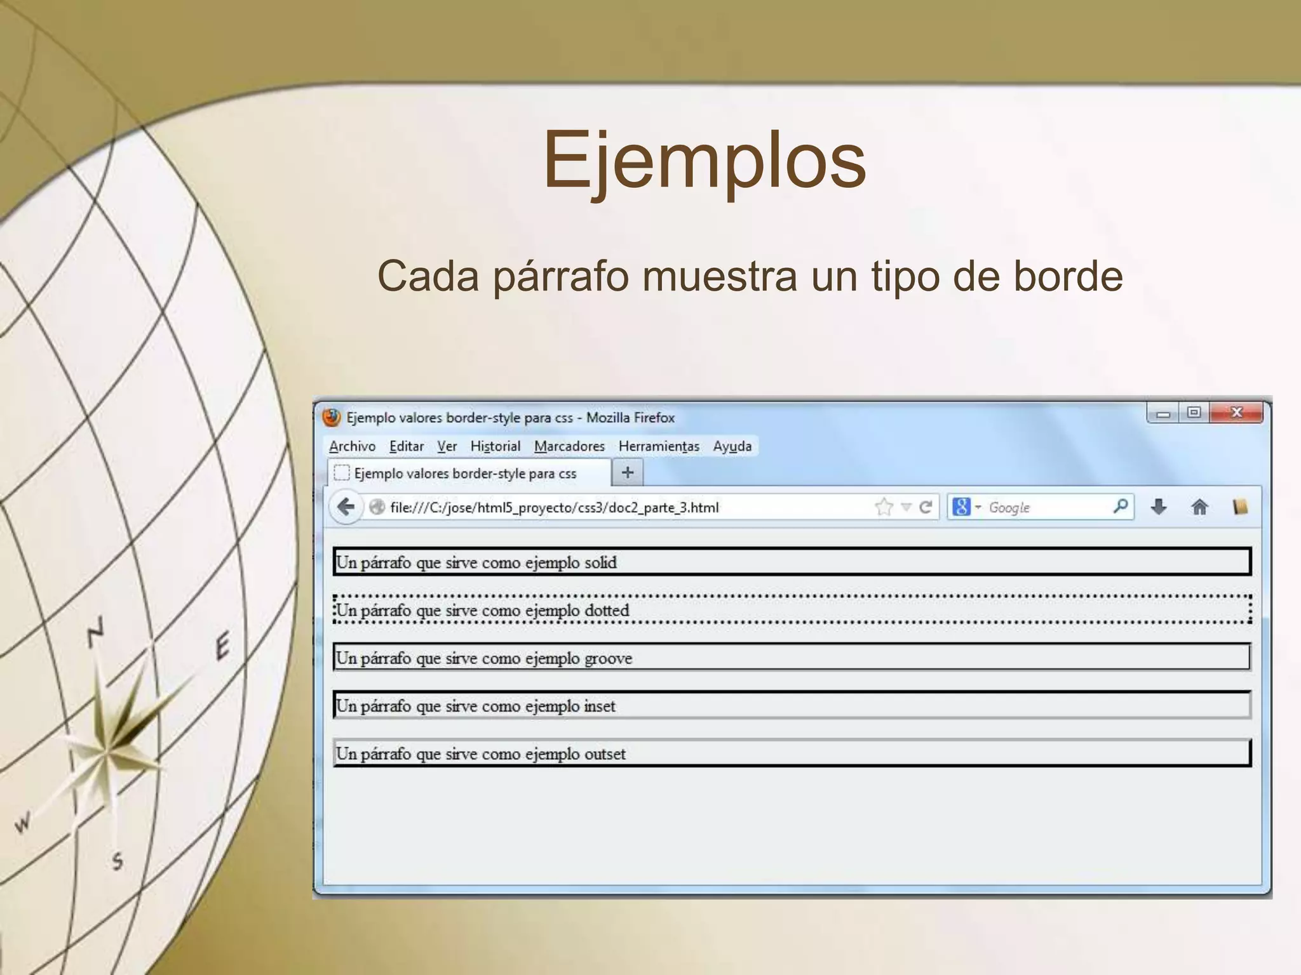Click the Firefox logo in title bar

pos(332,418)
